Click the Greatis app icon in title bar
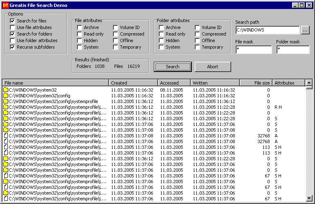The width and height of the screenshot is (315, 204). click(x=5, y=5)
